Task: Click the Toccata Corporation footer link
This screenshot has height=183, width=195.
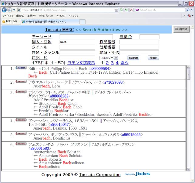Action: [x=100, y=175]
